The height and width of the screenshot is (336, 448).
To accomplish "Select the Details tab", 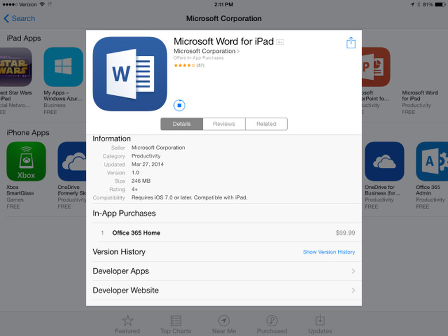I will (181, 124).
